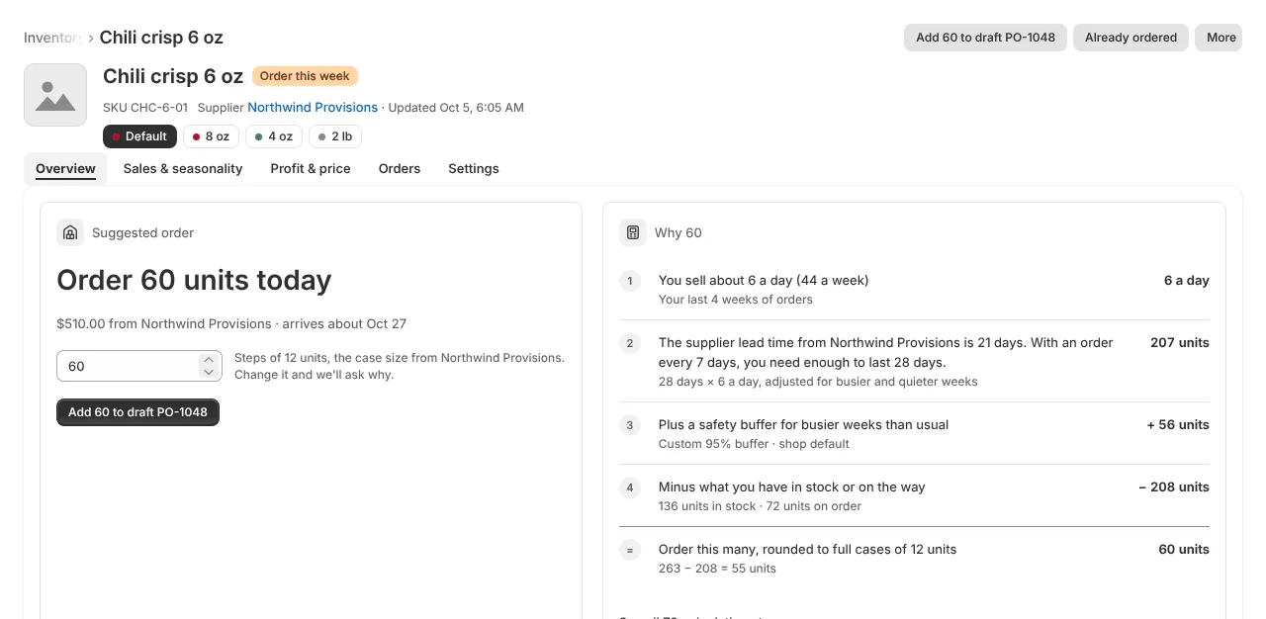Open the Orders tab

400,169
